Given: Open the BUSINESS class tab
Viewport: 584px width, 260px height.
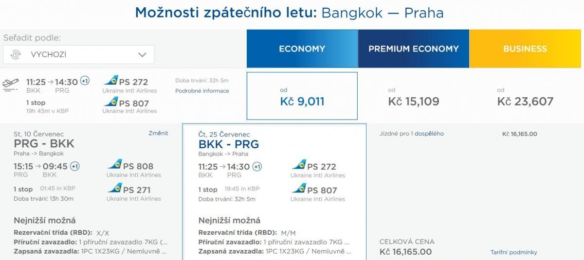Looking at the screenshot, I should click(x=525, y=49).
